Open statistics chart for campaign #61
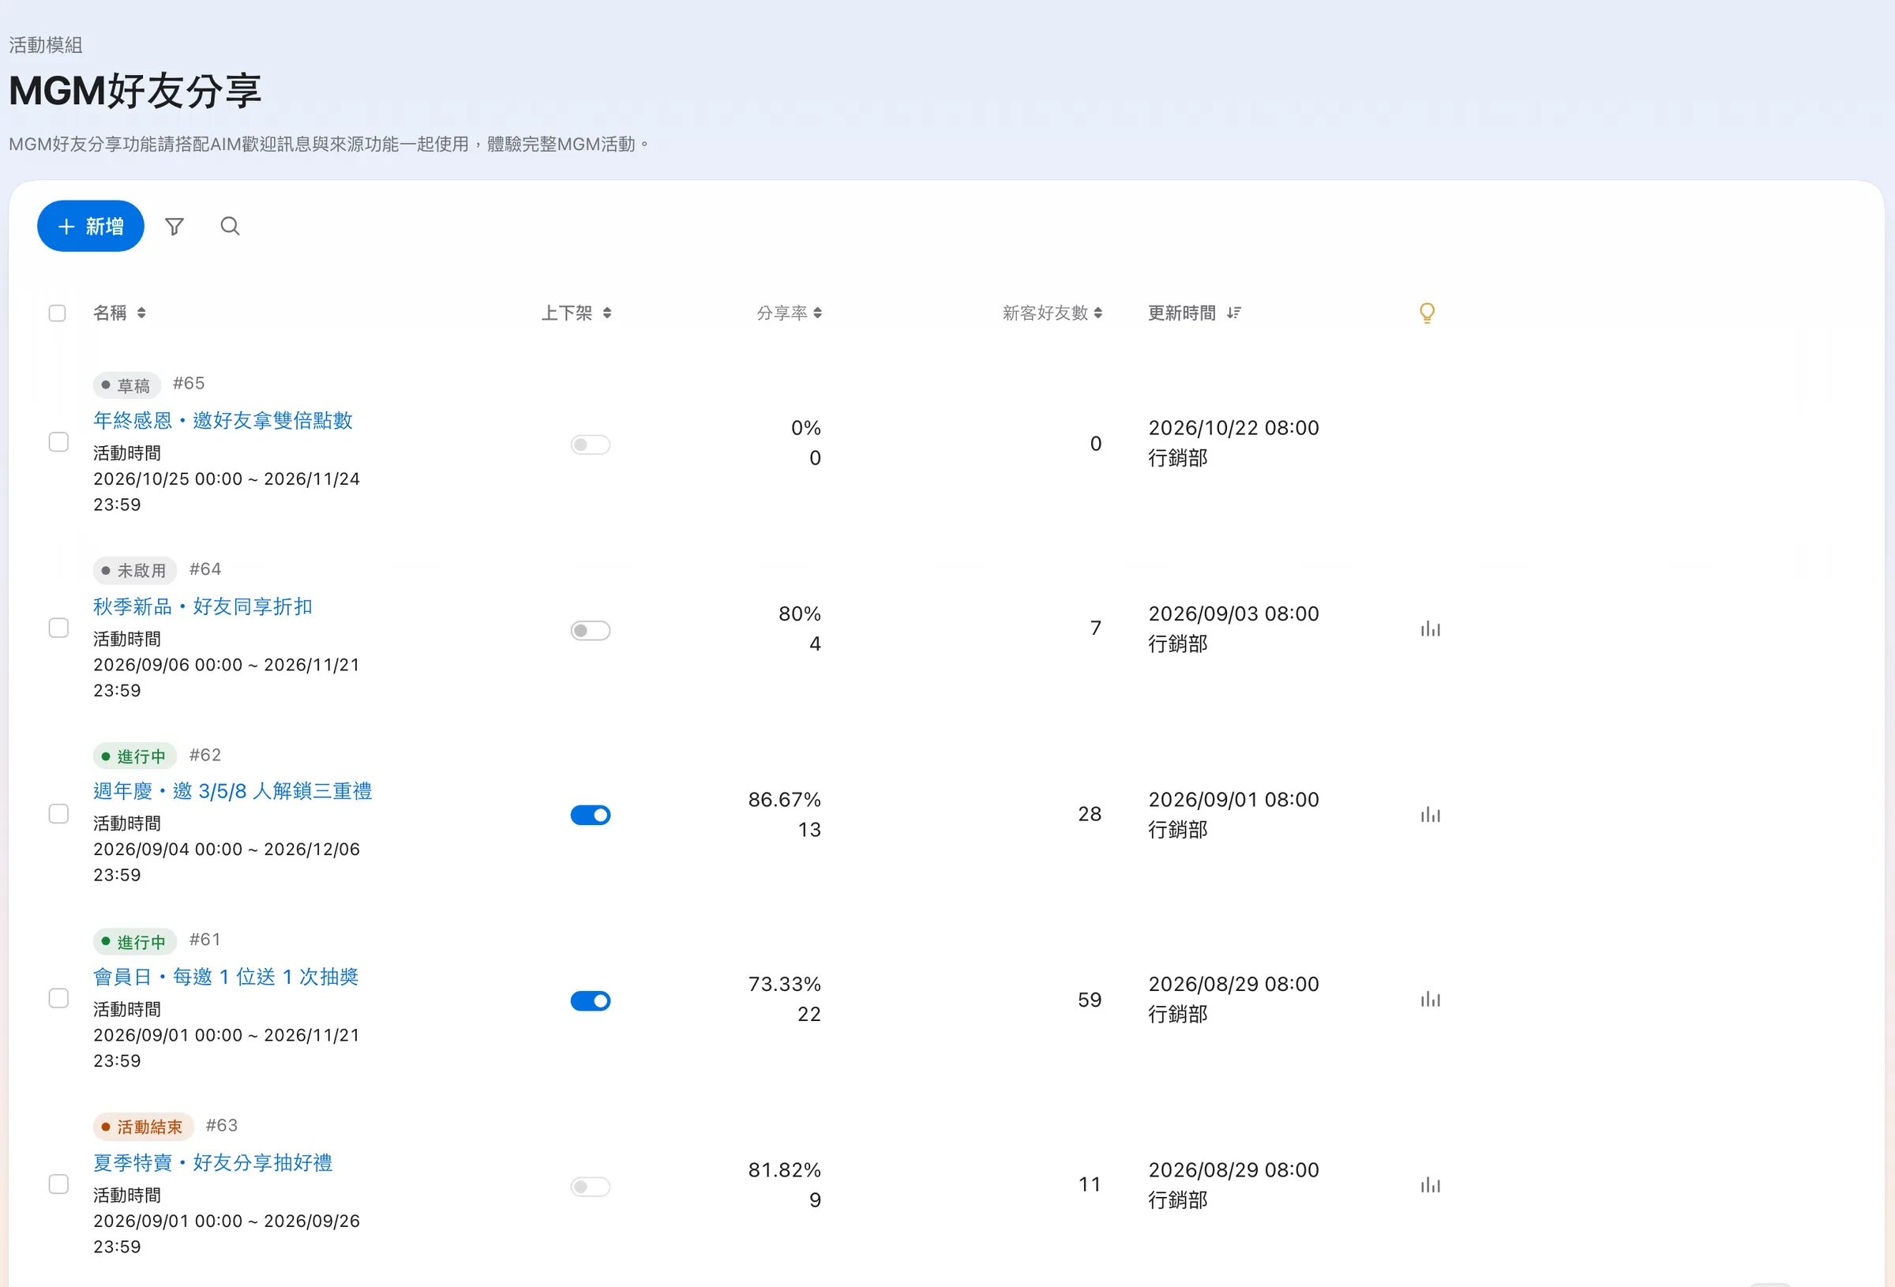Screen dimensions: 1895x1287 click(x=1430, y=999)
